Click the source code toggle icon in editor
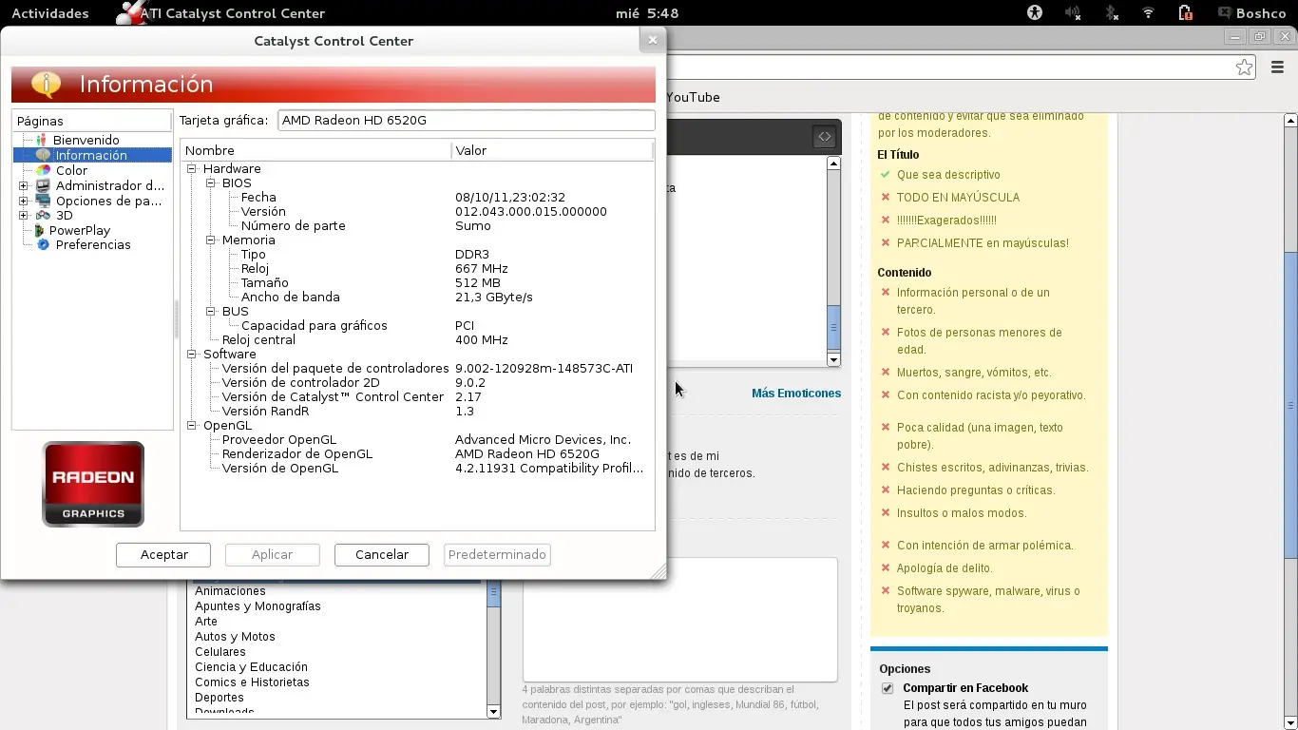Screen dimensions: 1298x730 point(824,137)
